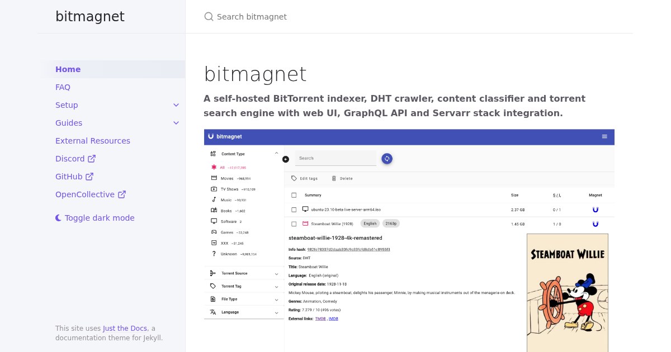The width and height of the screenshot is (671, 352).
Task: Click the moon icon next to Toggle dark mode
Action: pyautogui.click(x=59, y=218)
